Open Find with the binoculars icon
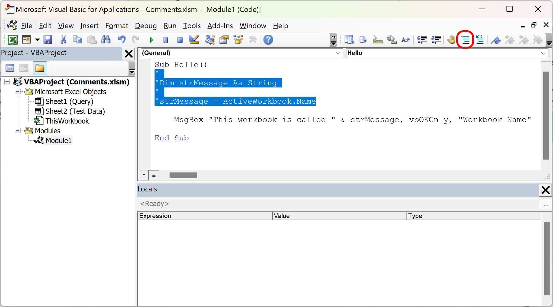Image resolution: width=553 pixels, height=307 pixels. click(106, 40)
